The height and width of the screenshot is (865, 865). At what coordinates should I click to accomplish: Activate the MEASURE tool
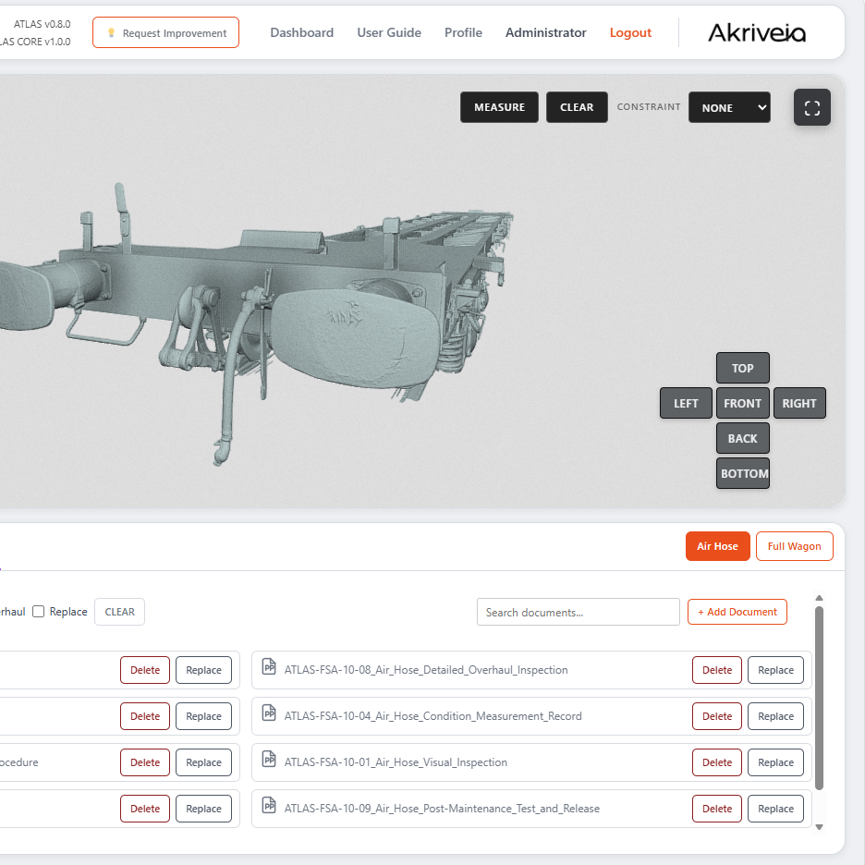499,107
